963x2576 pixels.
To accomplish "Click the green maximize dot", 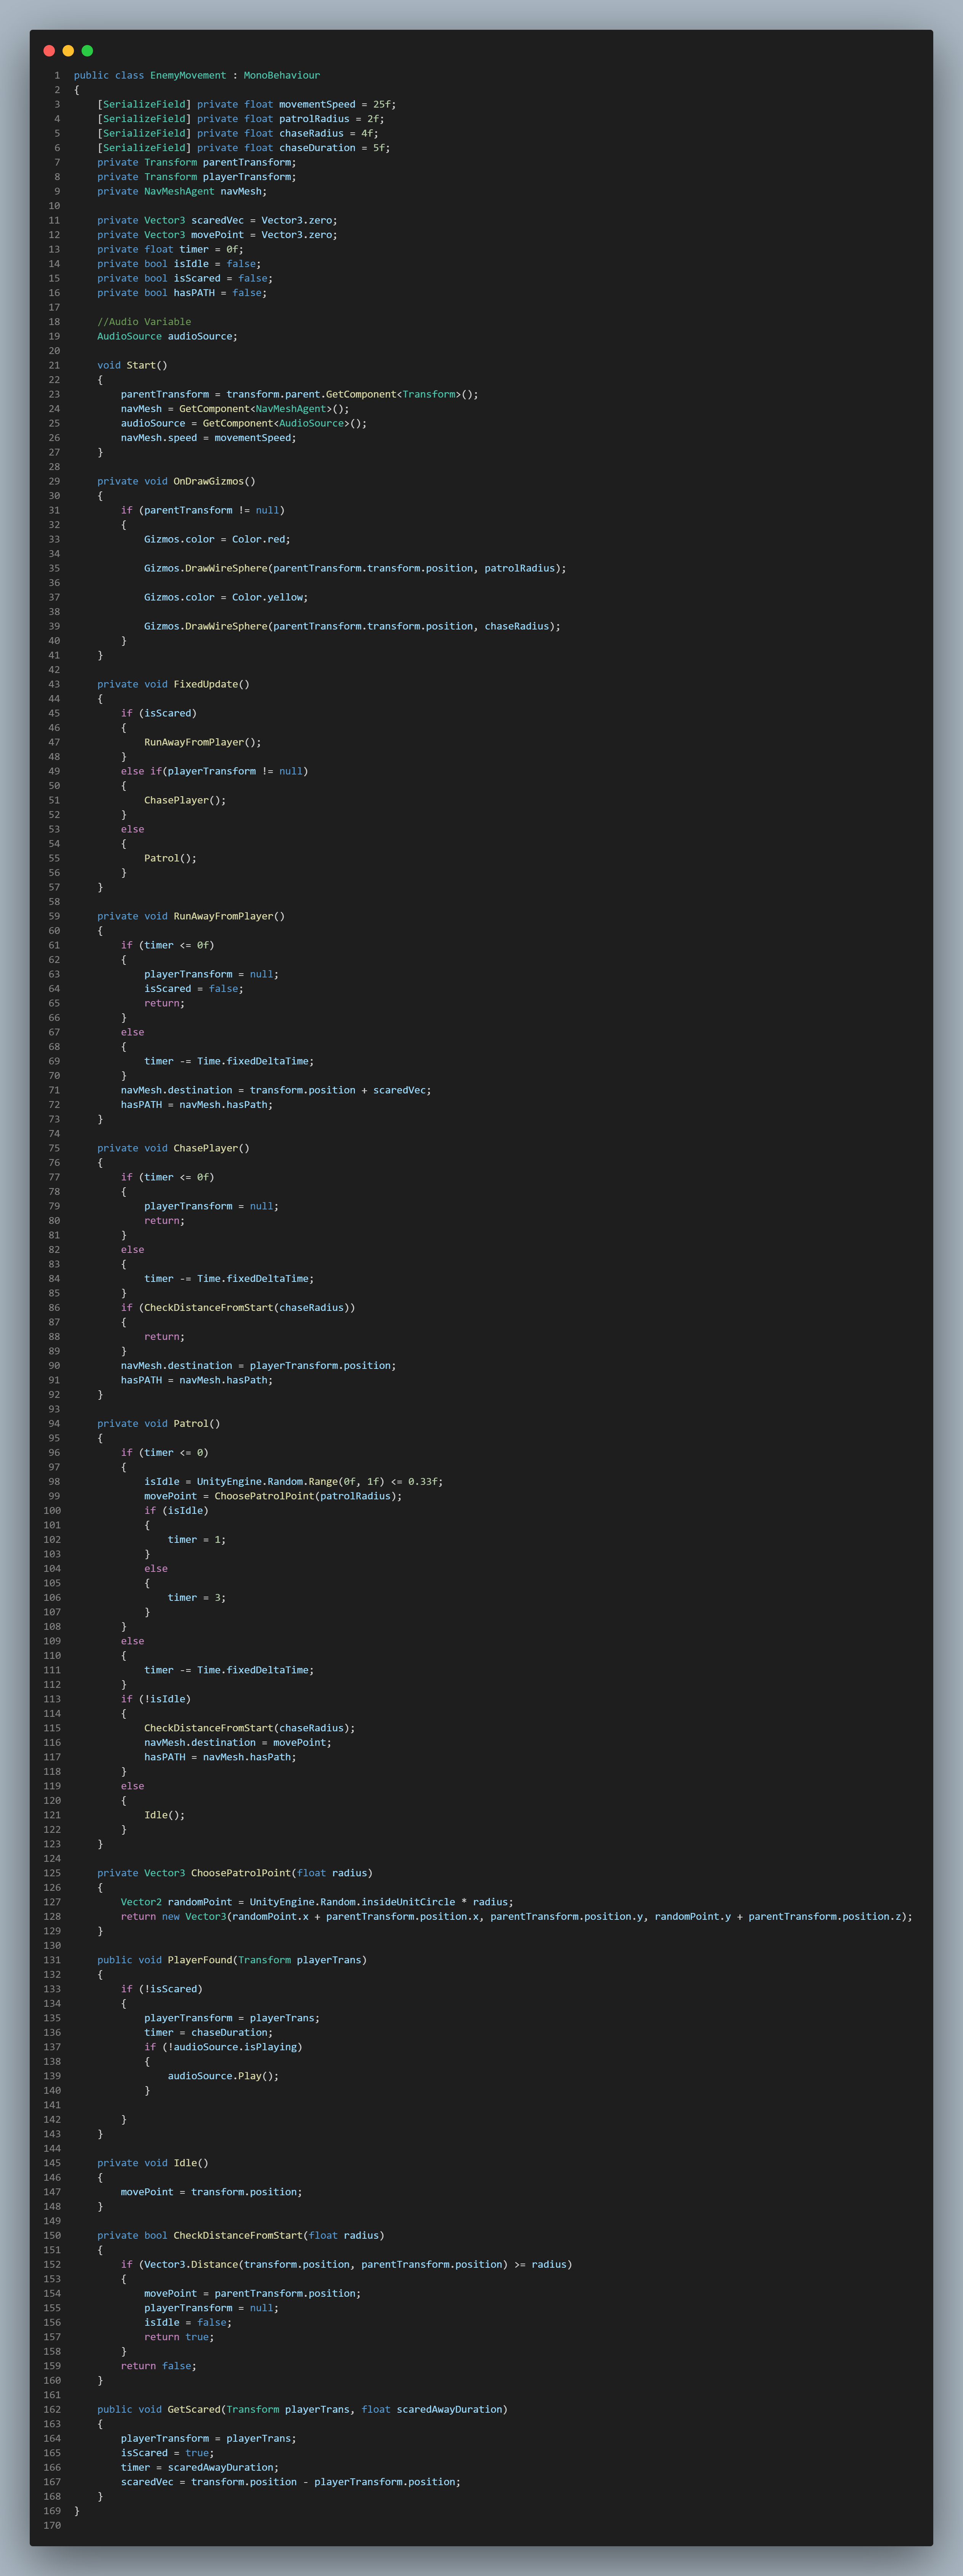I will point(87,51).
